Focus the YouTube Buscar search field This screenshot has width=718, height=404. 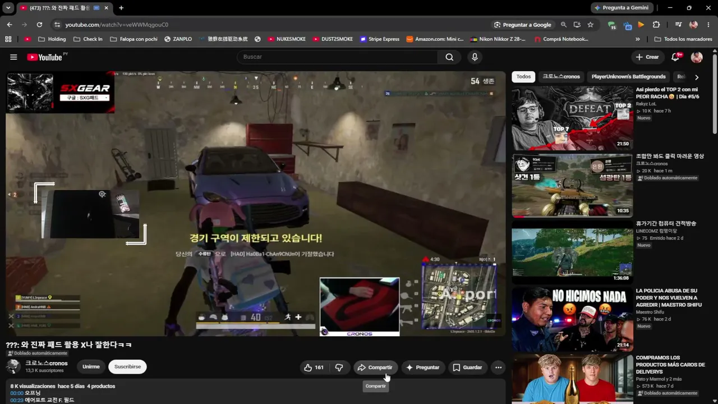click(337, 57)
